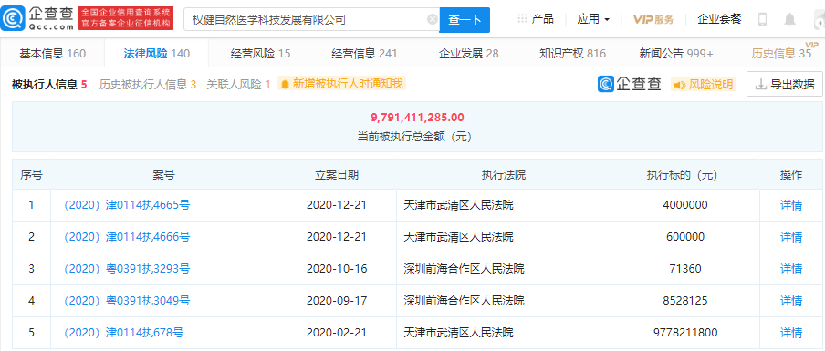Click the 导出数据 download button
825x351 pixels.
[785, 84]
